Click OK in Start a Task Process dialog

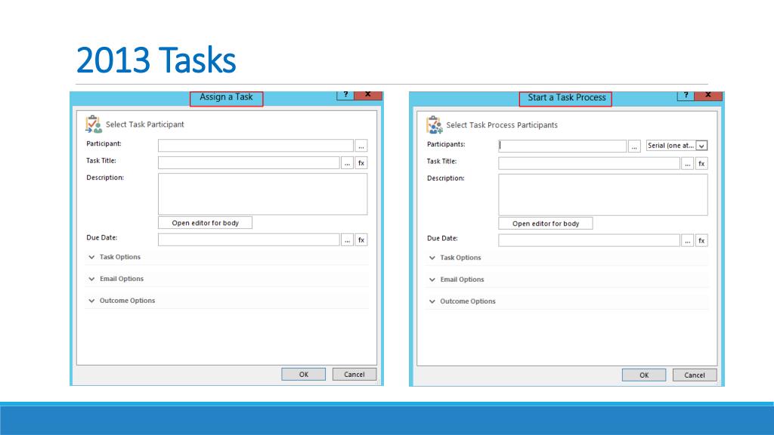644,375
